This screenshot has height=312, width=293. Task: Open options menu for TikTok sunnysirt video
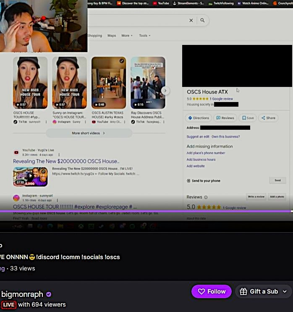click(46, 122)
